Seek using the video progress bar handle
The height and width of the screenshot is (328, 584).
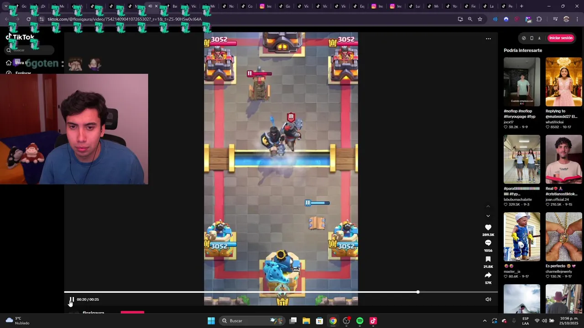[x=418, y=292]
